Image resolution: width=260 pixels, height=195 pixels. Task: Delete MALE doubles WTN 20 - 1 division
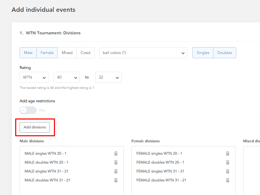coord(116,162)
